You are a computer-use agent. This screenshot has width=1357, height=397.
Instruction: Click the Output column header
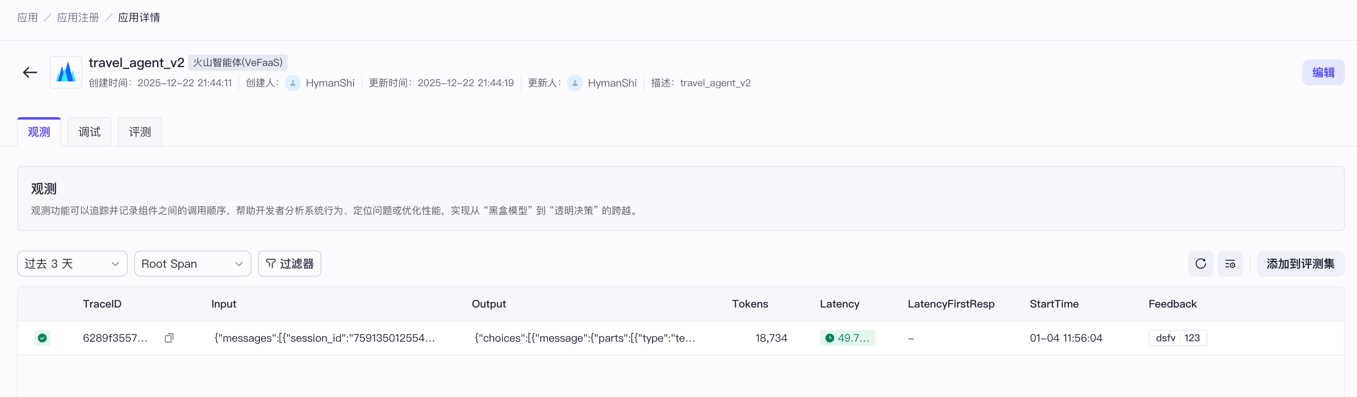(489, 304)
